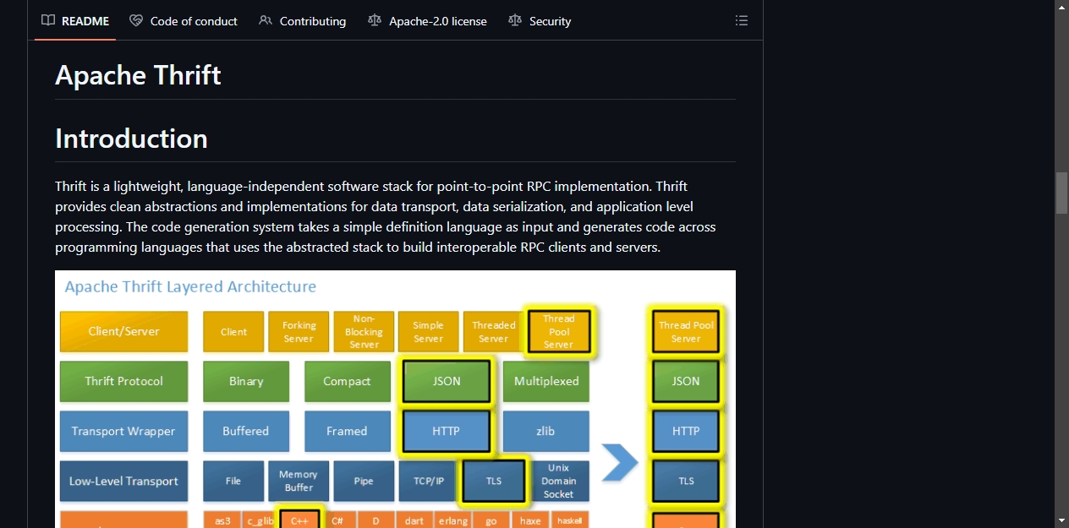Image resolution: width=1069 pixels, height=528 pixels.
Task: Click the scrollbar up arrow
Action: [x=1061, y=7]
